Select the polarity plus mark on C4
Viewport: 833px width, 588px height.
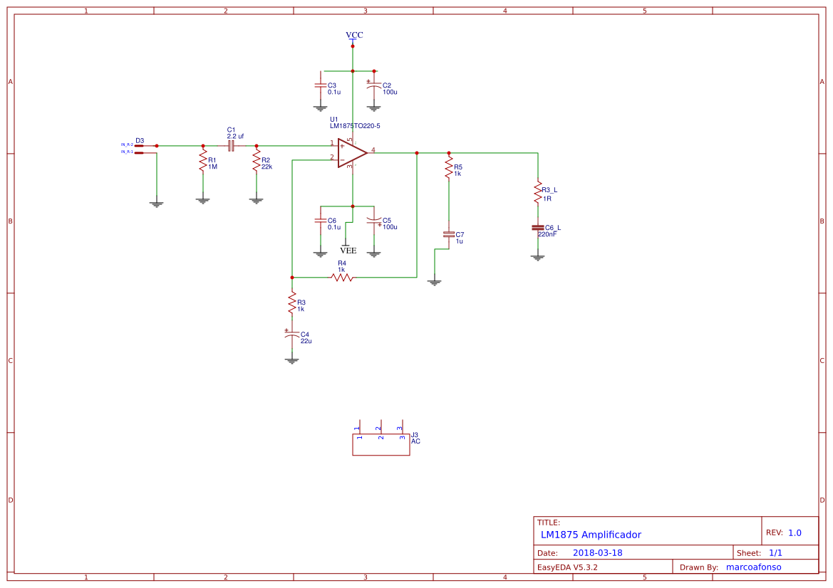[286, 331]
